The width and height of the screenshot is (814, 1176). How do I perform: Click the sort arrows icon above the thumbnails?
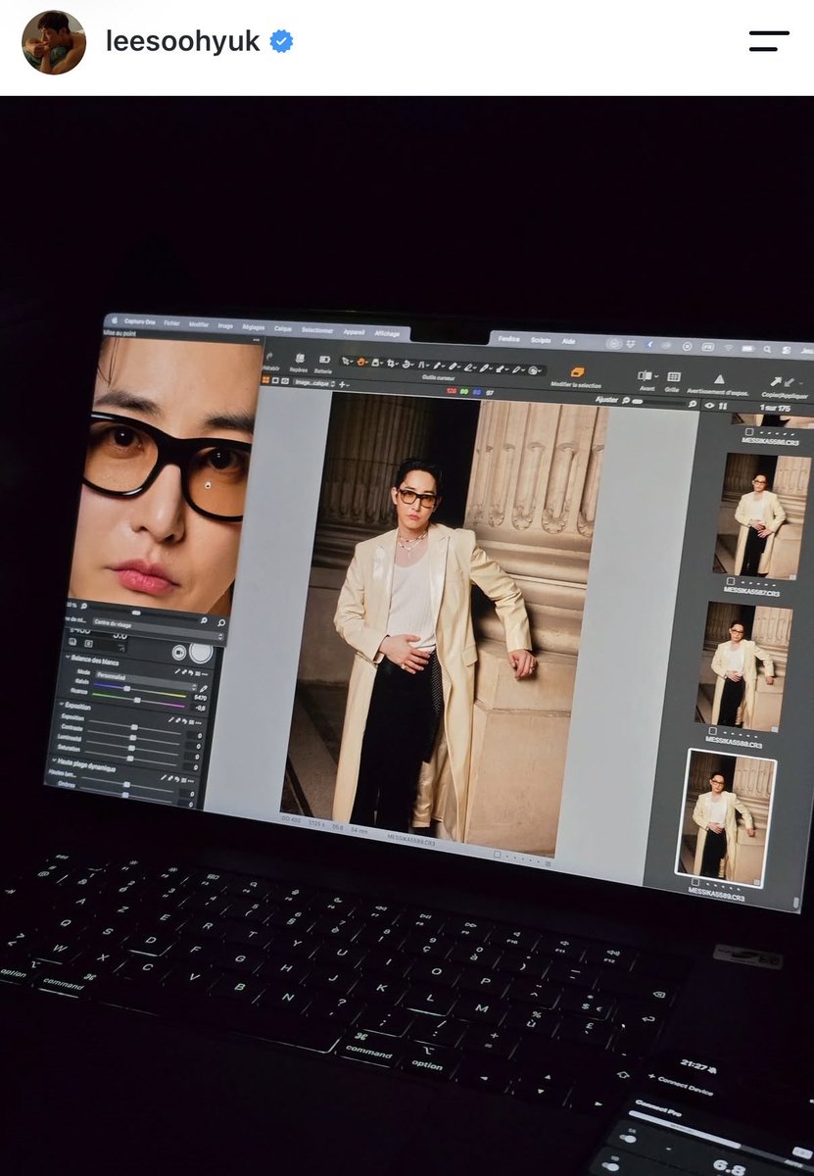pyautogui.click(x=723, y=406)
